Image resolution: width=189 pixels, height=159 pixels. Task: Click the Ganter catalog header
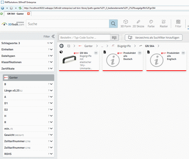28,78
